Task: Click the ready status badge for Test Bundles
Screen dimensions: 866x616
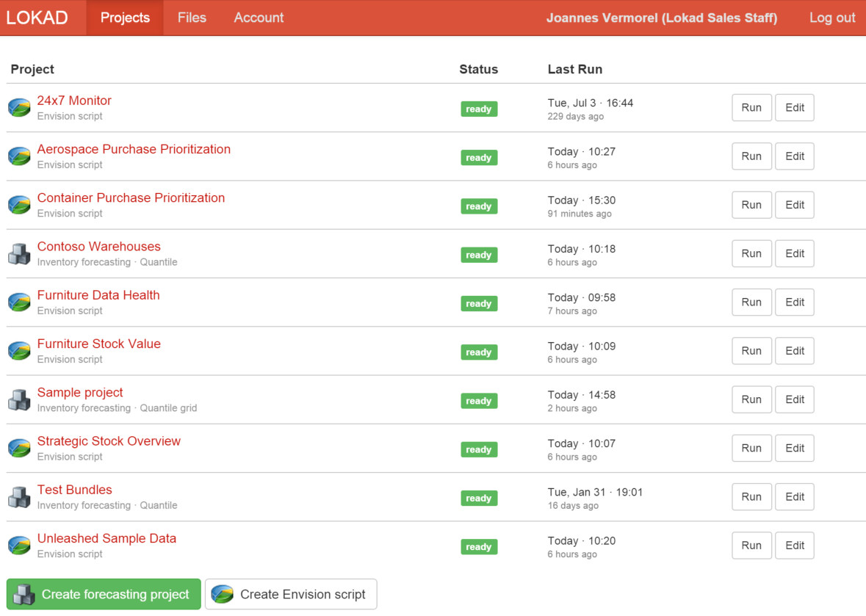Action: [479, 499]
